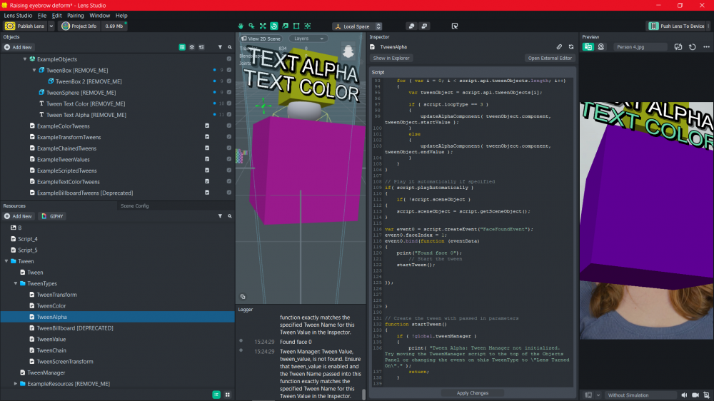Open the Person 4.jpg preview source dropdown
The height and width of the screenshot is (401, 714).
click(640, 47)
